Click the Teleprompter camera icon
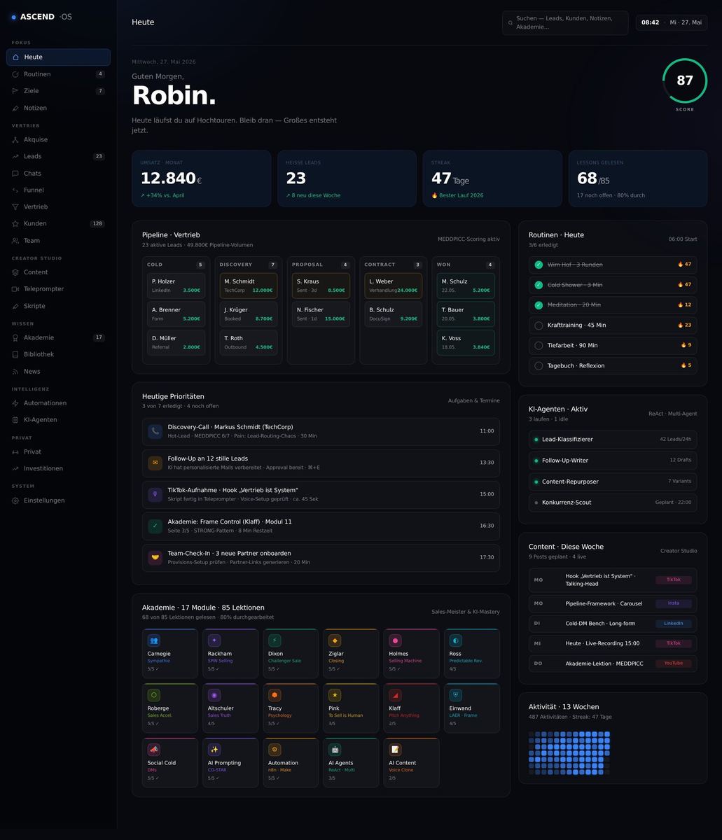Image resolution: width=722 pixels, height=840 pixels. (15, 289)
